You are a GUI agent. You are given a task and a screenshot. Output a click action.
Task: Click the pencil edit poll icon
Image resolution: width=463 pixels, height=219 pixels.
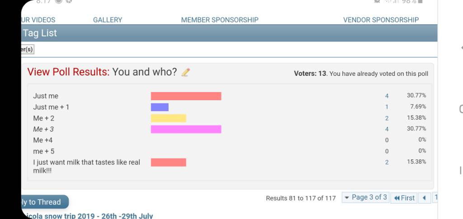[x=185, y=72]
